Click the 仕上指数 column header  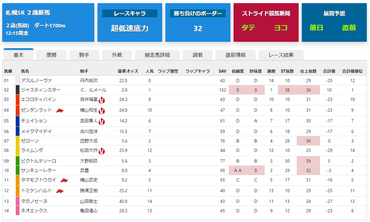pos(308,71)
